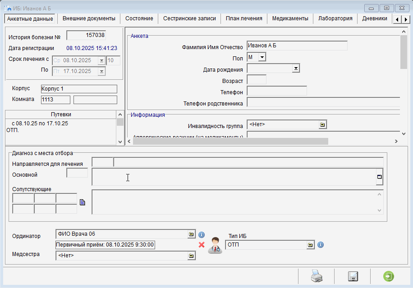
Task: Click document icon beside Сопутствующие codes
Action: pyautogui.click(x=83, y=202)
